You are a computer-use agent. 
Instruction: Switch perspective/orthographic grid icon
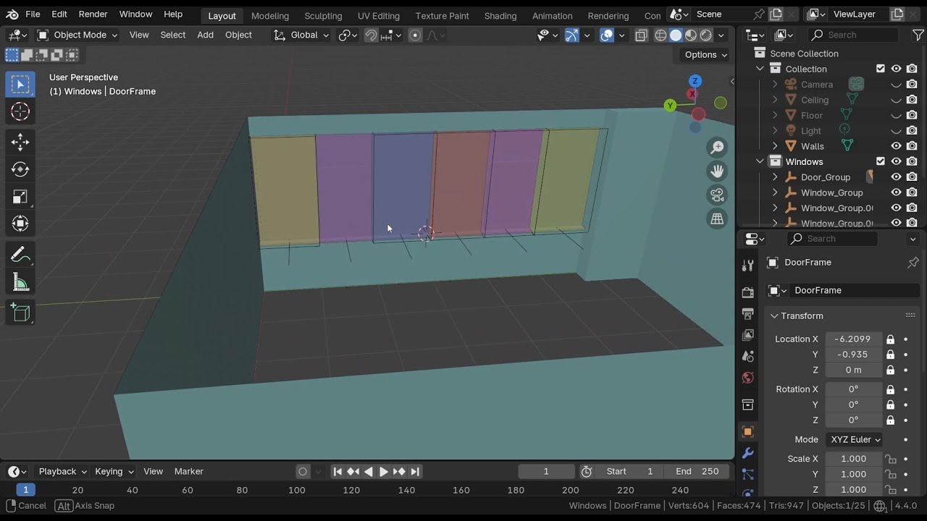[717, 219]
